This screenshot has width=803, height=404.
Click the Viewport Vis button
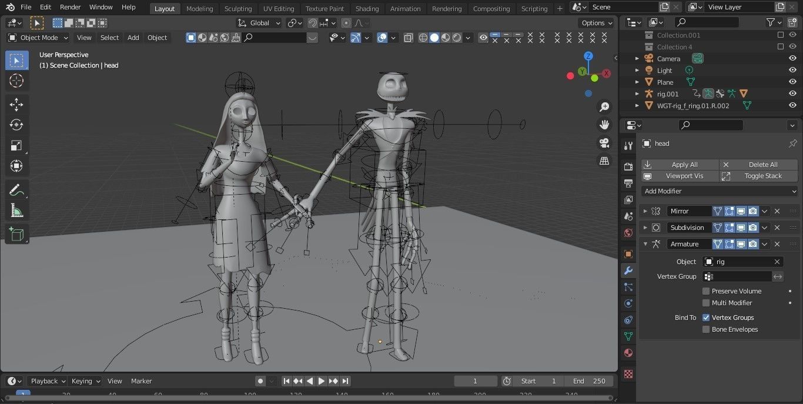(680, 176)
